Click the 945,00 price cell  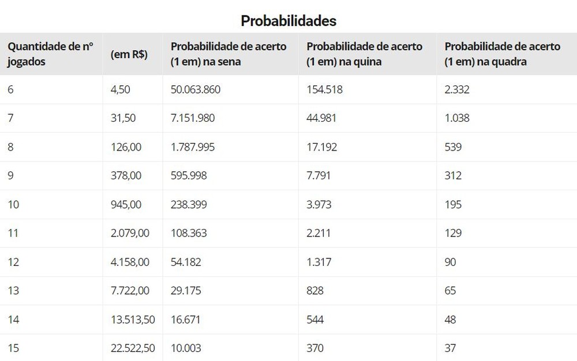point(126,205)
